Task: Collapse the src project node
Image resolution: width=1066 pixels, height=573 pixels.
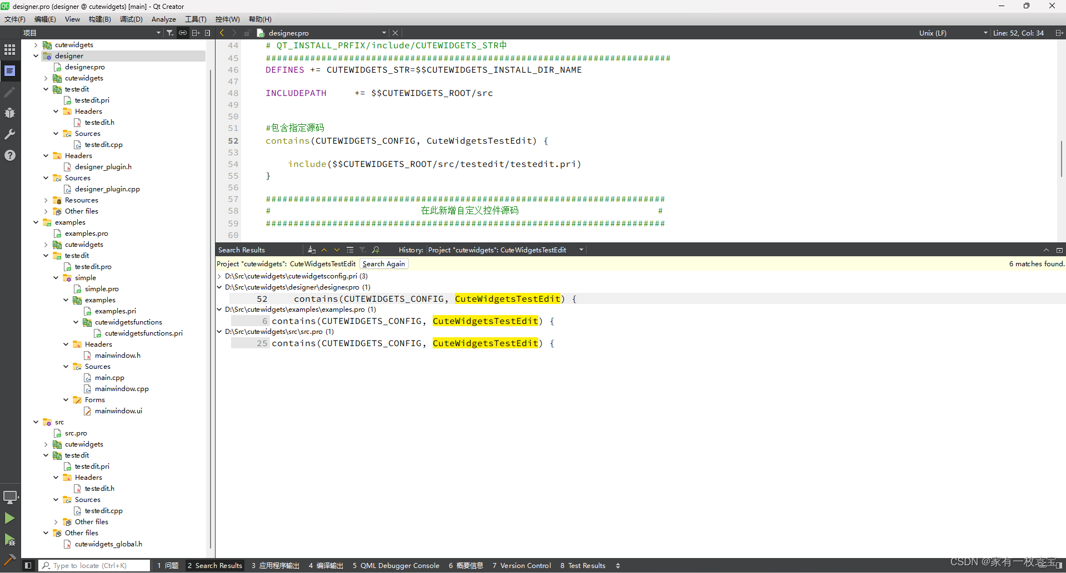Action: (x=36, y=422)
